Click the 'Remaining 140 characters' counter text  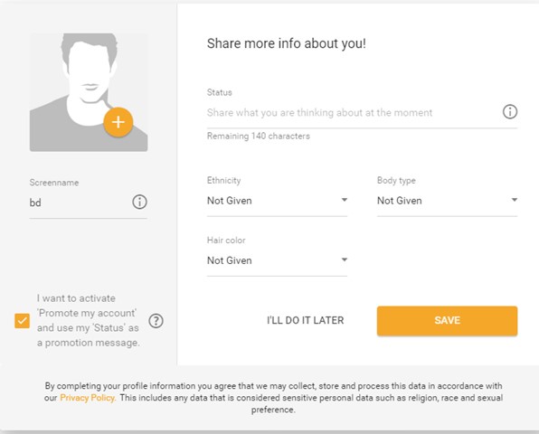258,136
